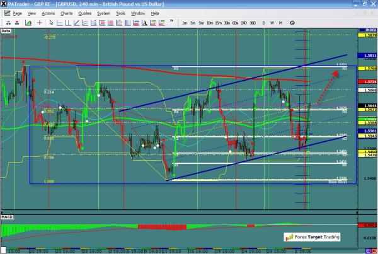
Task: Click the black 1.5644 current price tag
Action: click(368, 106)
